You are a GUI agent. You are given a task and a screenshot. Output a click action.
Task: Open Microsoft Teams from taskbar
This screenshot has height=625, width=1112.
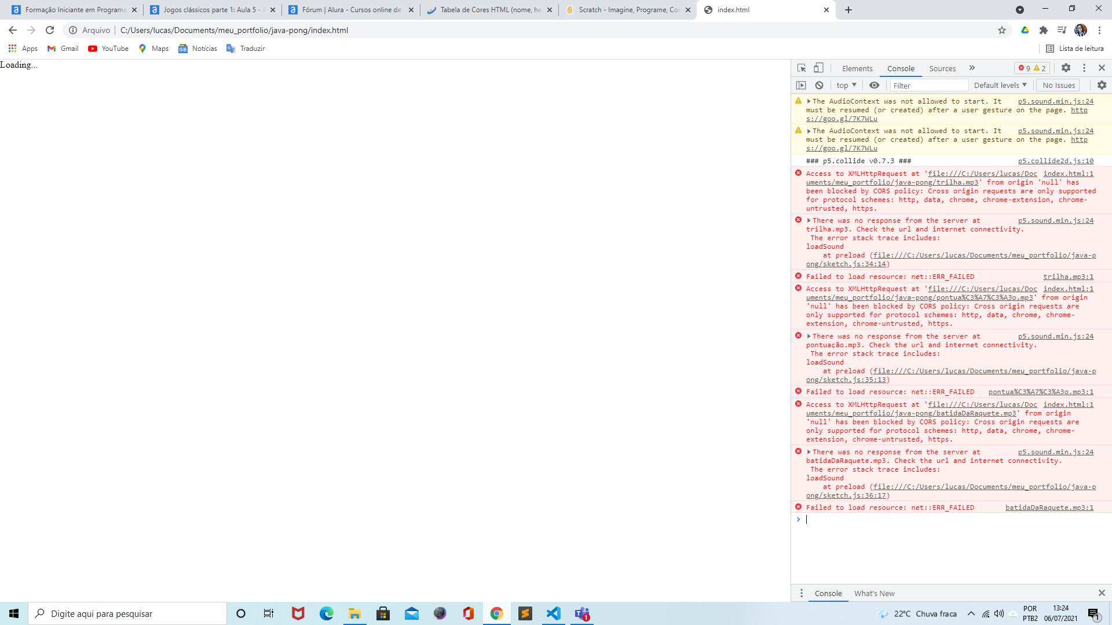582,613
